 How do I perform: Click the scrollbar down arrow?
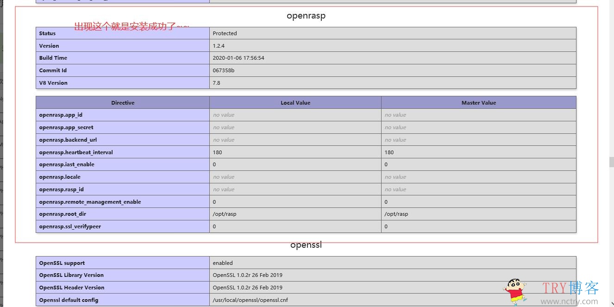pos(611,303)
